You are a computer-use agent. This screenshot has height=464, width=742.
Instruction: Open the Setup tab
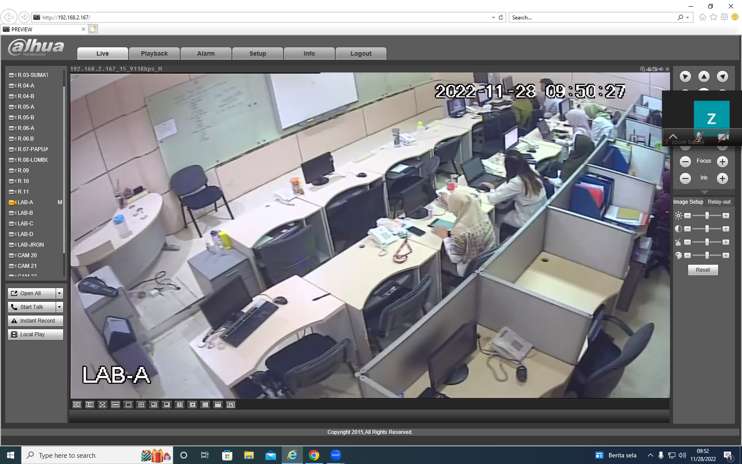(x=257, y=53)
